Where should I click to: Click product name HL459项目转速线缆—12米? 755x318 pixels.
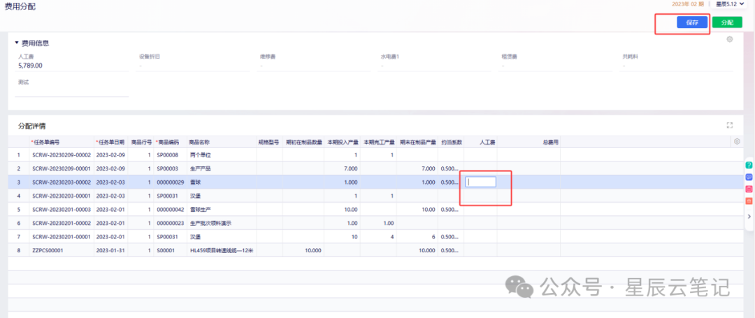point(222,251)
